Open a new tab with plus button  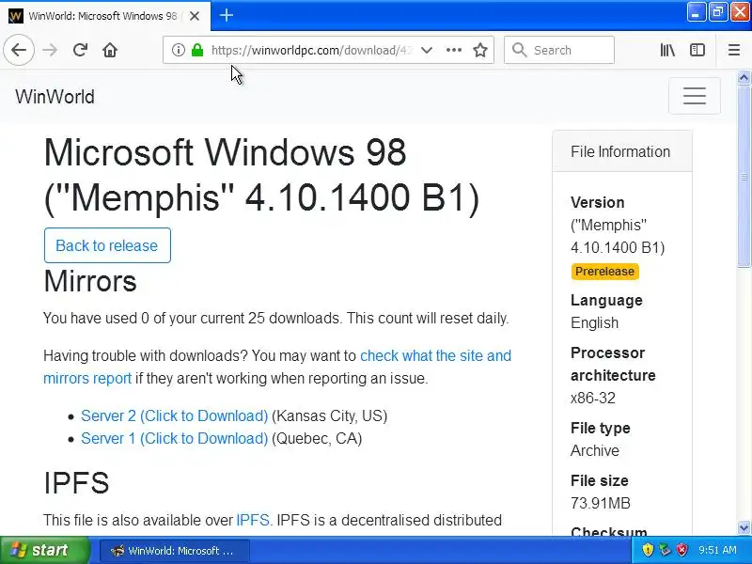[x=227, y=15]
